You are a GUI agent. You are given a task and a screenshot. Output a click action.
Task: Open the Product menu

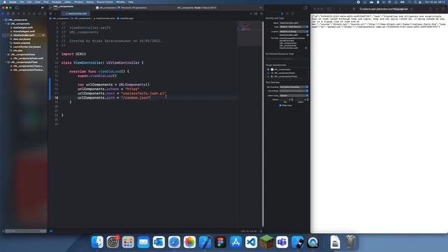click(78, 2)
